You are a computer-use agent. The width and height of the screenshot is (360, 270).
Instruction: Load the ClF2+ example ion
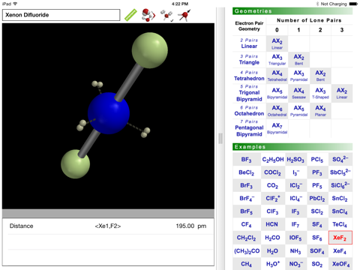(x=273, y=199)
